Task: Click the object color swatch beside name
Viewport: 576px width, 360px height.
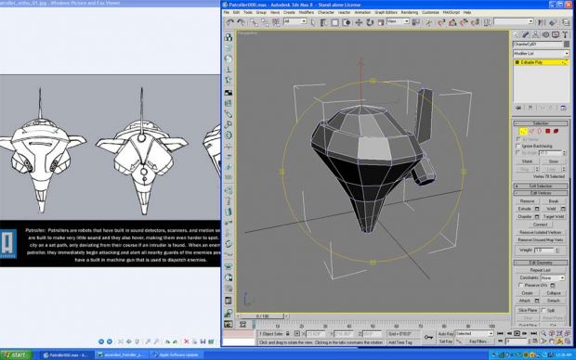Action: [566, 44]
